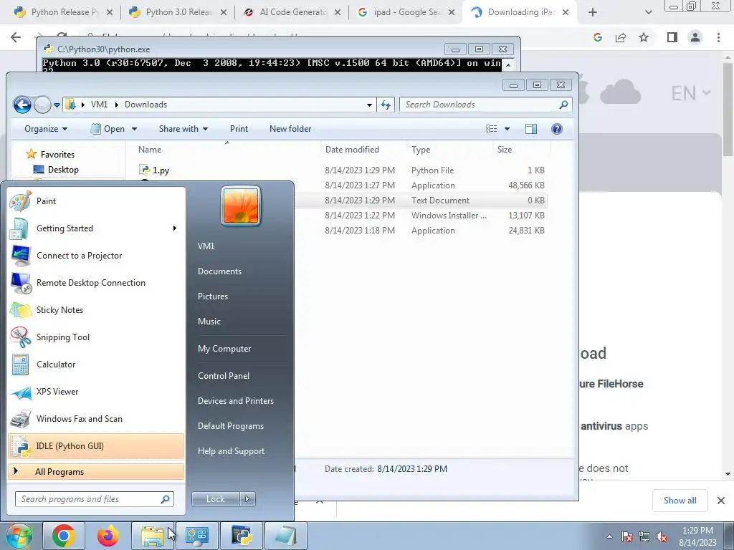Open Paint from the Start menu
Screen dimensions: 734x550
(96, 201)
